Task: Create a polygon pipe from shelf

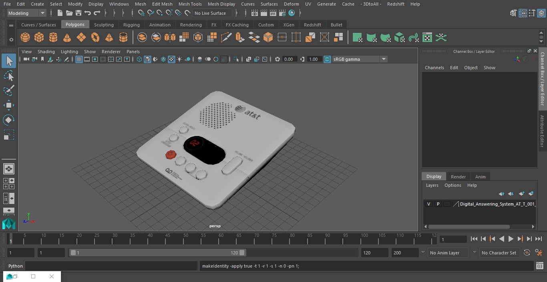Action: click(123, 38)
